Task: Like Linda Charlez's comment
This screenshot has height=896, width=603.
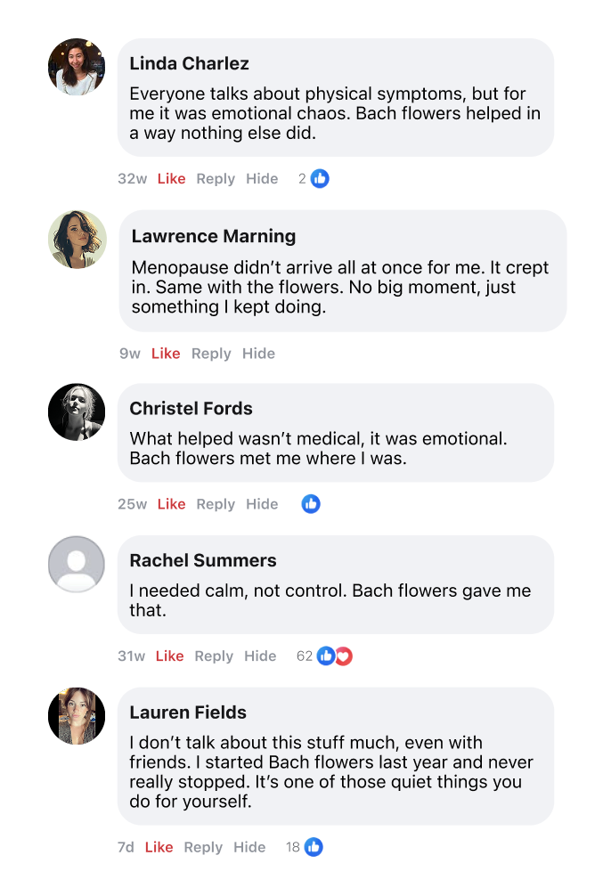Action: 171,179
